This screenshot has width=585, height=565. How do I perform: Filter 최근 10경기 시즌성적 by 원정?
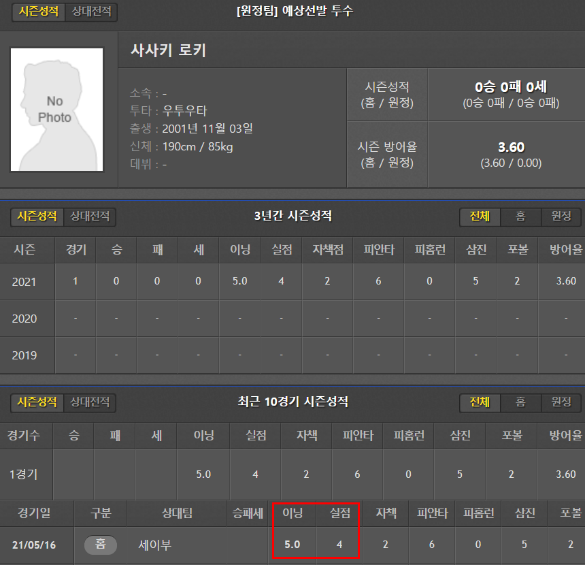click(x=561, y=402)
